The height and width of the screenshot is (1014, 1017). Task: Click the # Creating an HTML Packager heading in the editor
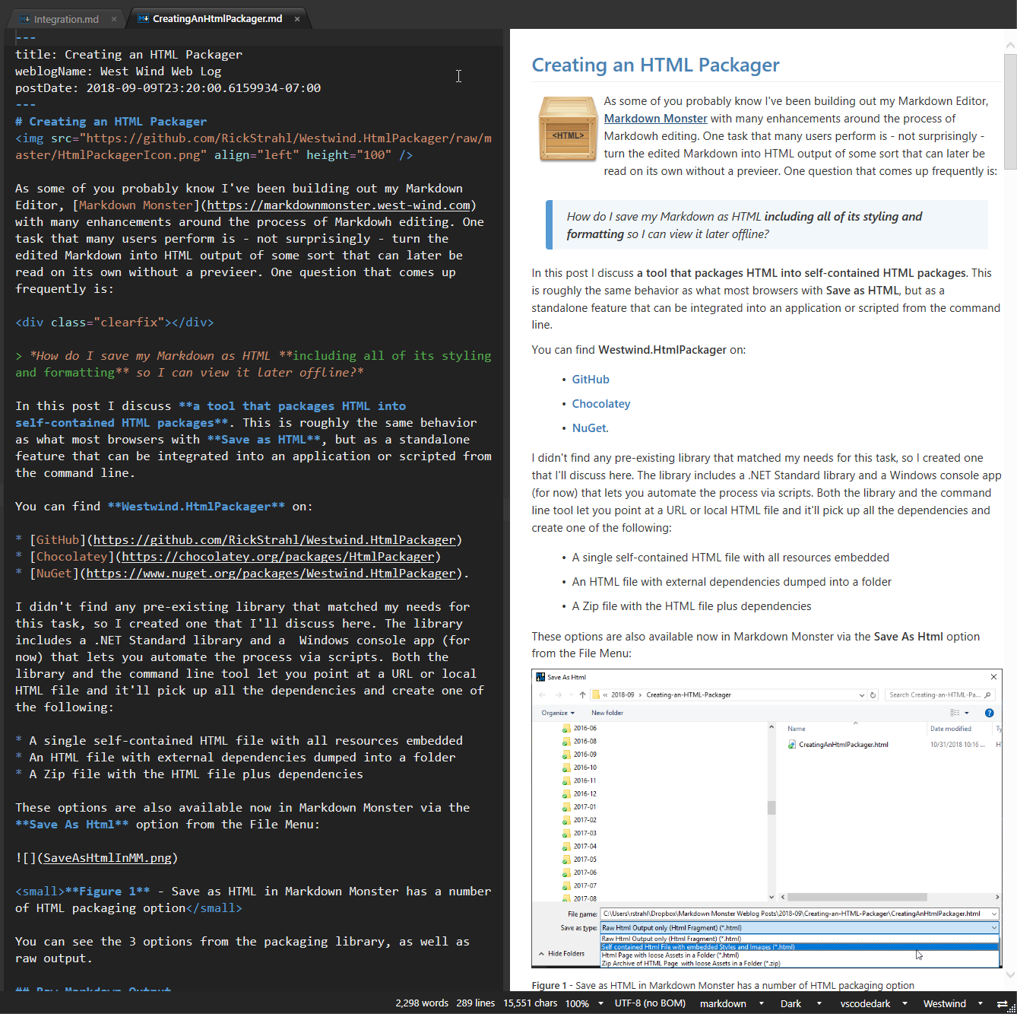tap(111, 122)
